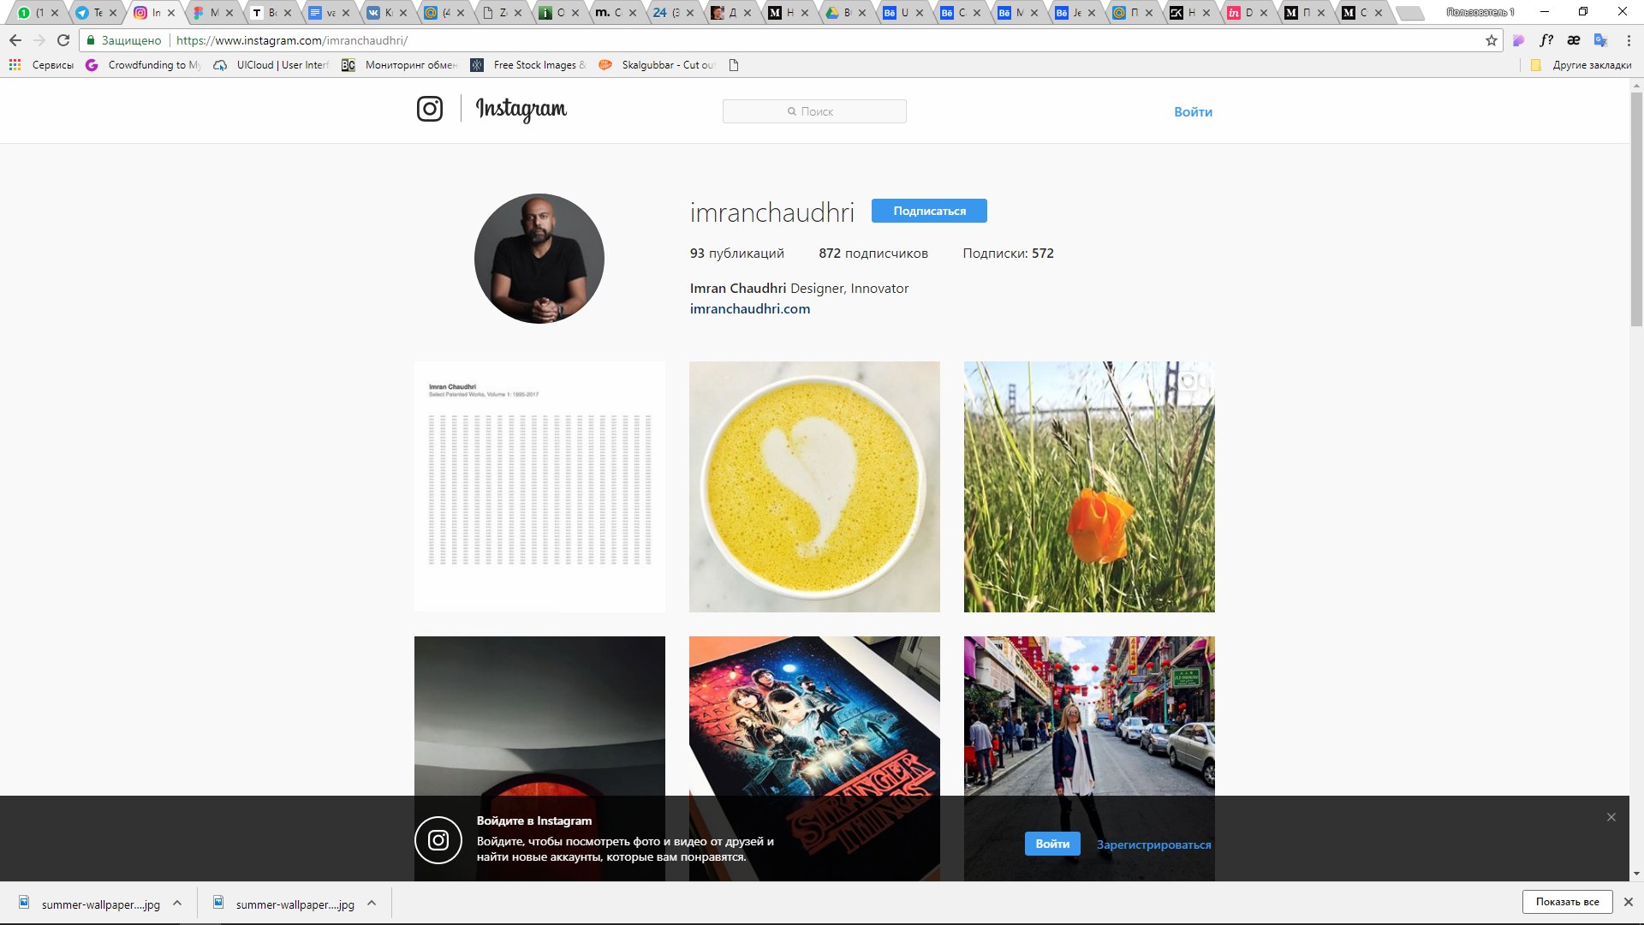The height and width of the screenshot is (925, 1644).
Task: Open the dark room red window post
Action: pos(539,716)
